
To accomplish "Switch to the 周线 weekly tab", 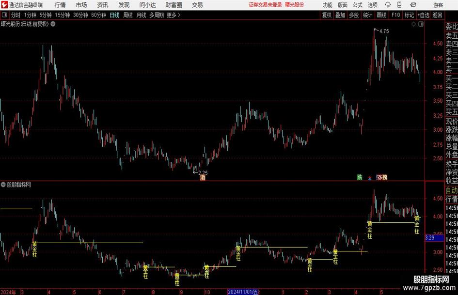I will (127, 15).
